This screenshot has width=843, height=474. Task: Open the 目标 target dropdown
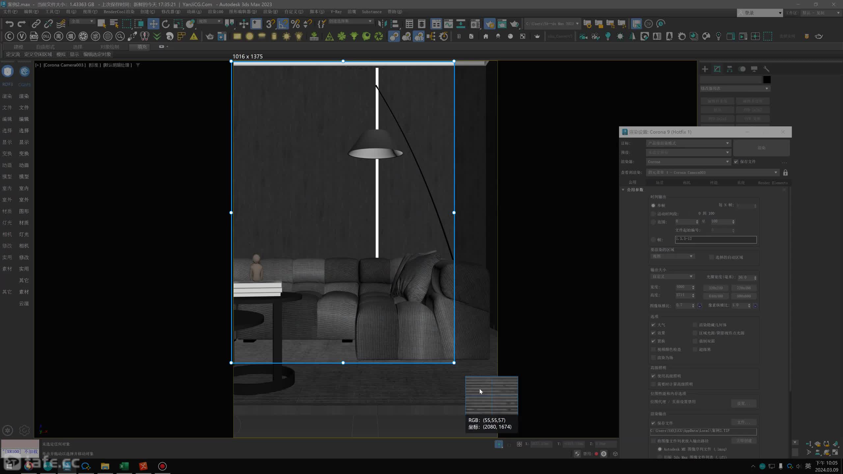688,143
